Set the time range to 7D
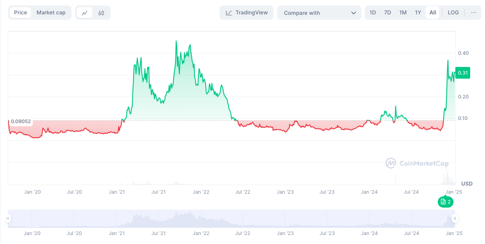The image size is (485, 244). click(x=387, y=13)
